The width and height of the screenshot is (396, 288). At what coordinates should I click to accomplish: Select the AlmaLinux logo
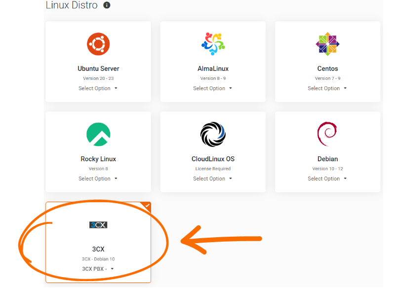pos(213,44)
